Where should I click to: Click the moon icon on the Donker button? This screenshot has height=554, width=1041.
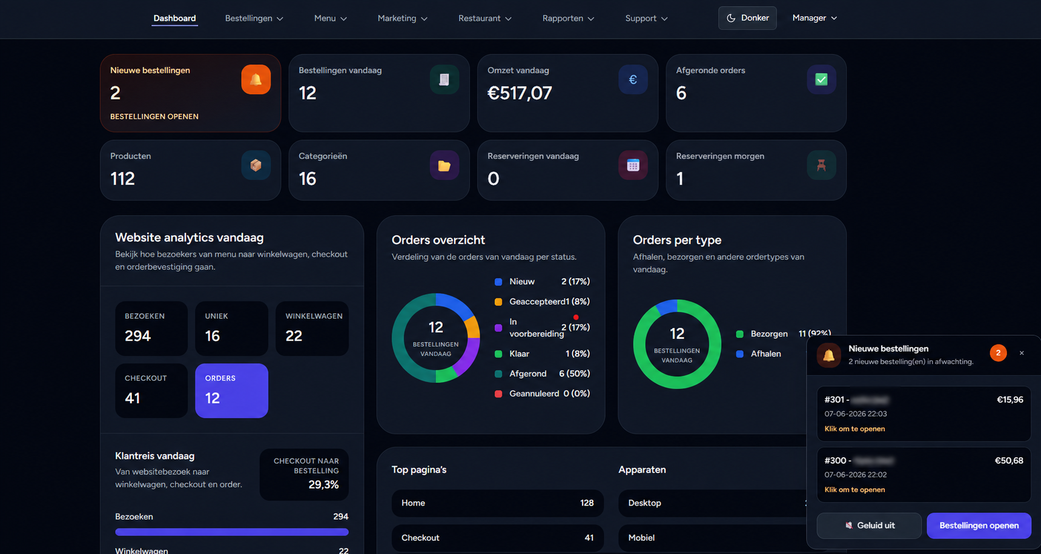pyautogui.click(x=731, y=18)
